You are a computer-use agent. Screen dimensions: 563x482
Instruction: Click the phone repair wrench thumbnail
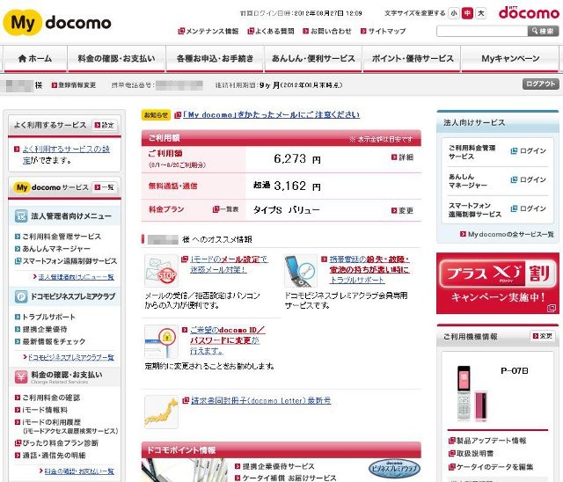[301, 271]
